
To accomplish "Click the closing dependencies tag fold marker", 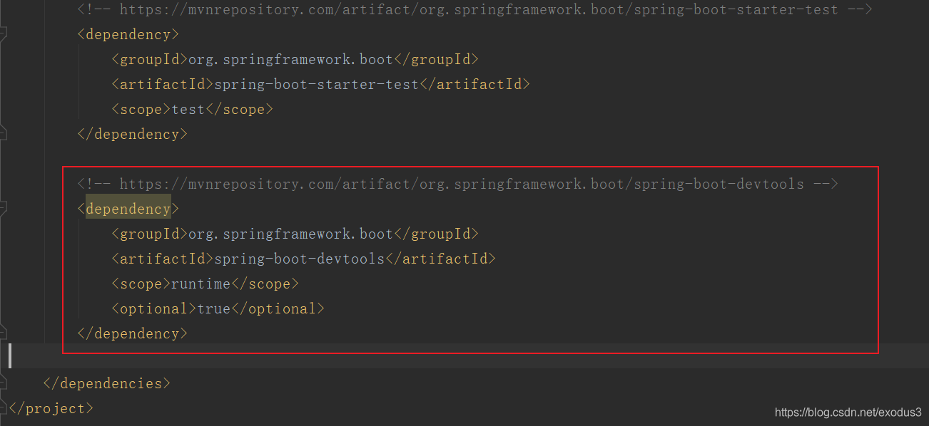I will tap(4, 383).
